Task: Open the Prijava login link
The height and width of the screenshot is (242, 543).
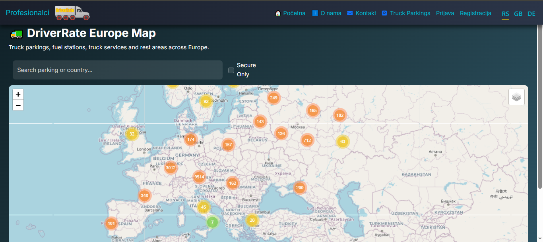Action: [445, 13]
